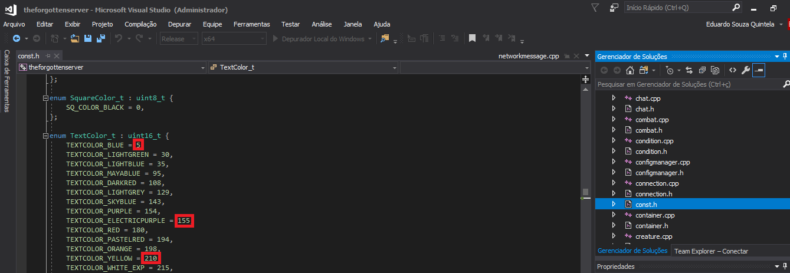Open the Compilação menu
The image size is (790, 273).
point(140,24)
